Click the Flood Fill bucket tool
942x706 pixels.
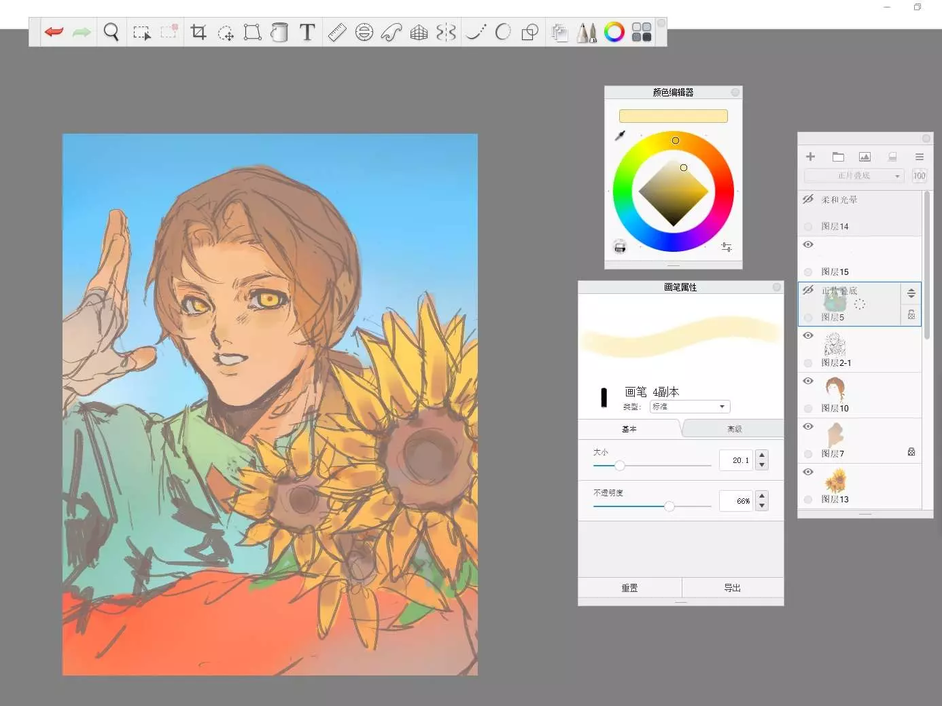pyautogui.click(x=279, y=32)
